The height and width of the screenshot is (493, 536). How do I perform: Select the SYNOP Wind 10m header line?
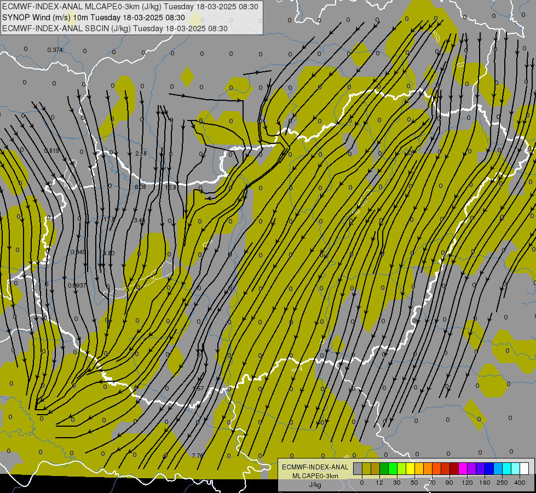pyautogui.click(x=93, y=18)
